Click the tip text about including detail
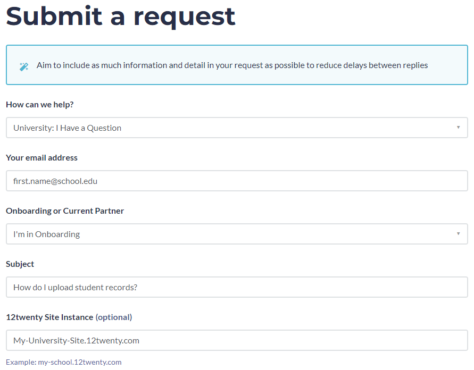 tap(232, 65)
